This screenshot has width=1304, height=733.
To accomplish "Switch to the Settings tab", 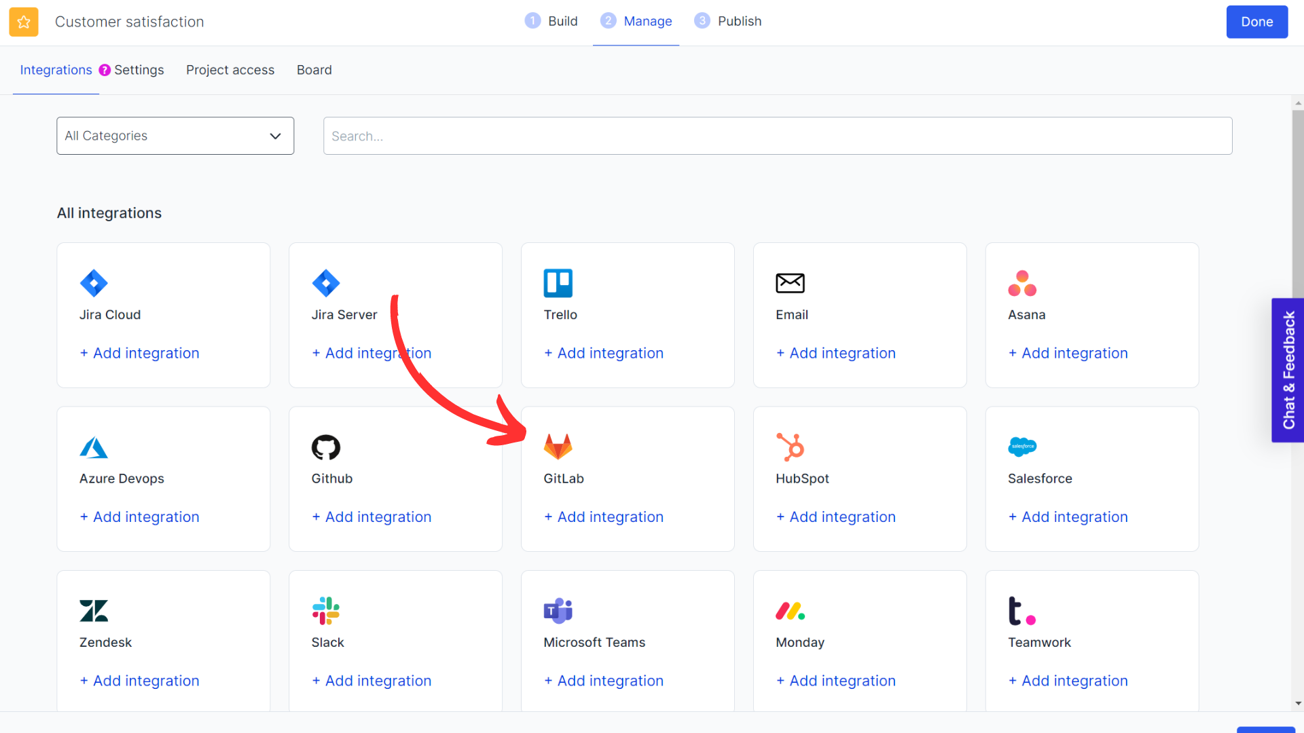I will click(x=139, y=70).
